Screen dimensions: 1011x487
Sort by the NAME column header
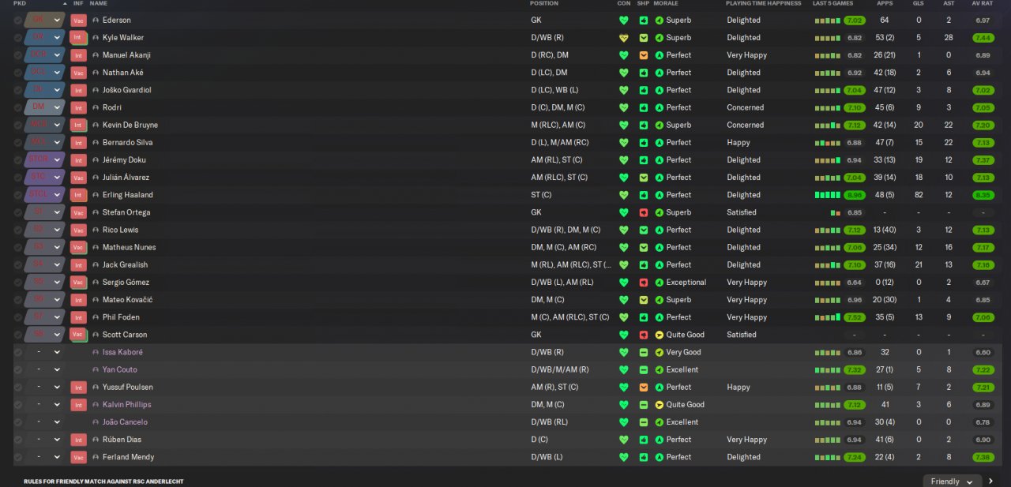[x=99, y=4]
